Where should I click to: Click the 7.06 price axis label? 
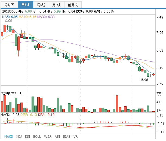click(x=160, y=32)
